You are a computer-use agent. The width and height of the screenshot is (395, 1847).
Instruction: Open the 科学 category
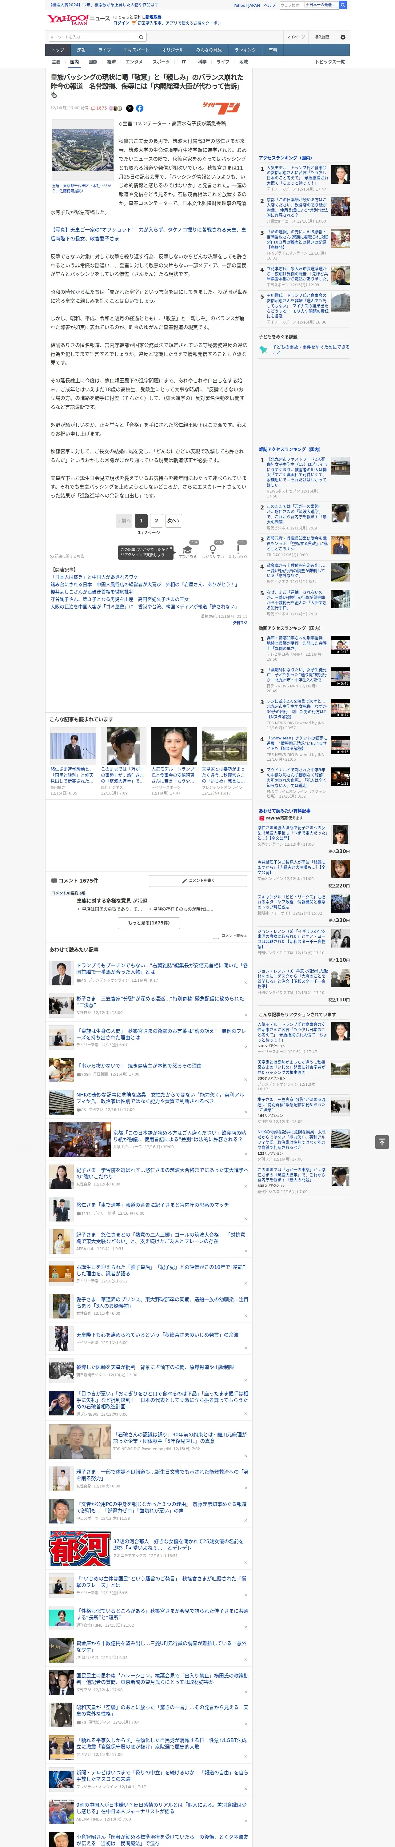pyautogui.click(x=202, y=62)
